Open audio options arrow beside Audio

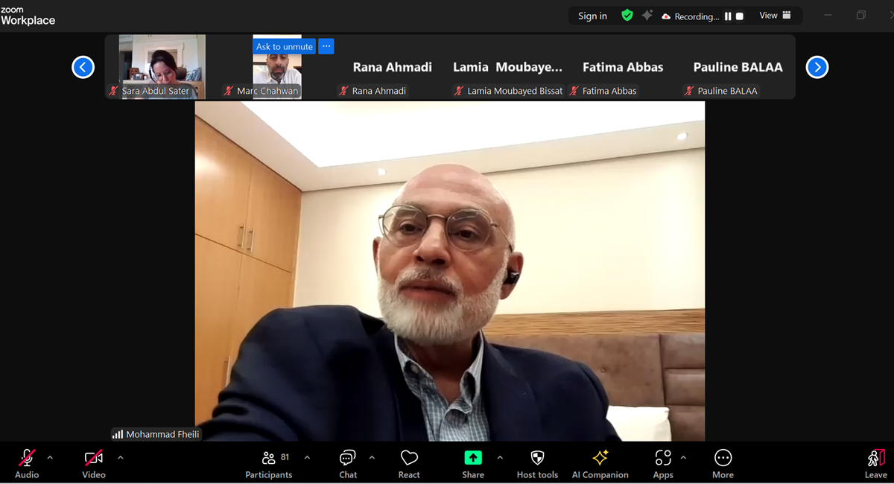click(x=50, y=457)
